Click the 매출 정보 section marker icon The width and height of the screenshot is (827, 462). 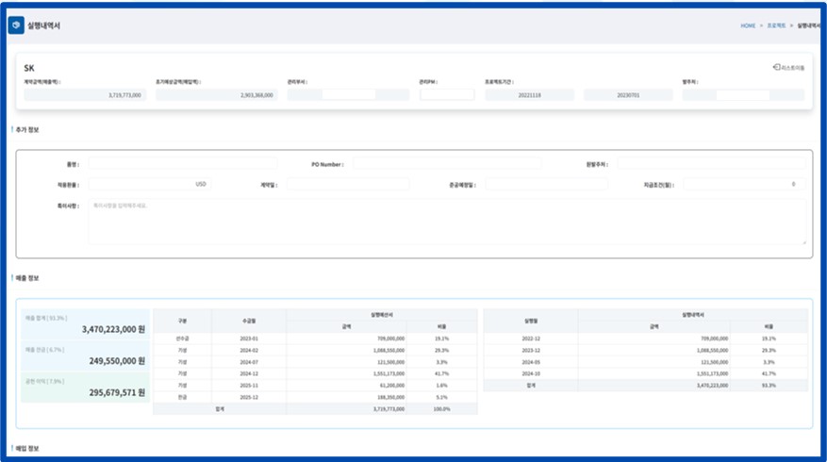coord(12,278)
